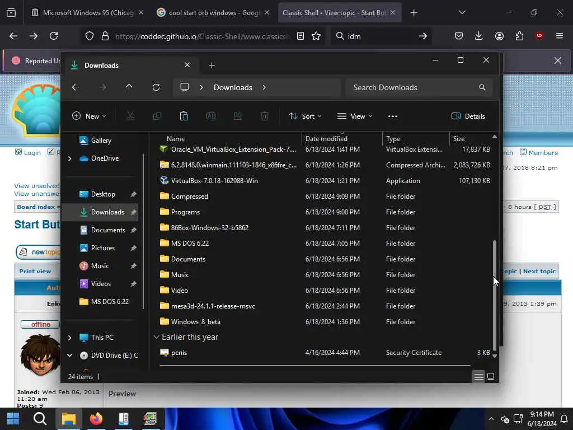Open the Firefox account icon
Image resolution: width=573 pixels, height=430 pixels.
point(499,36)
